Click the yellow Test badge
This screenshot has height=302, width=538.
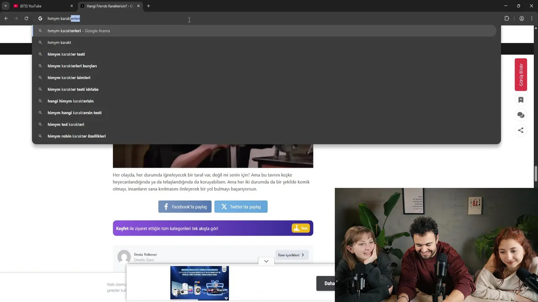coord(301,228)
